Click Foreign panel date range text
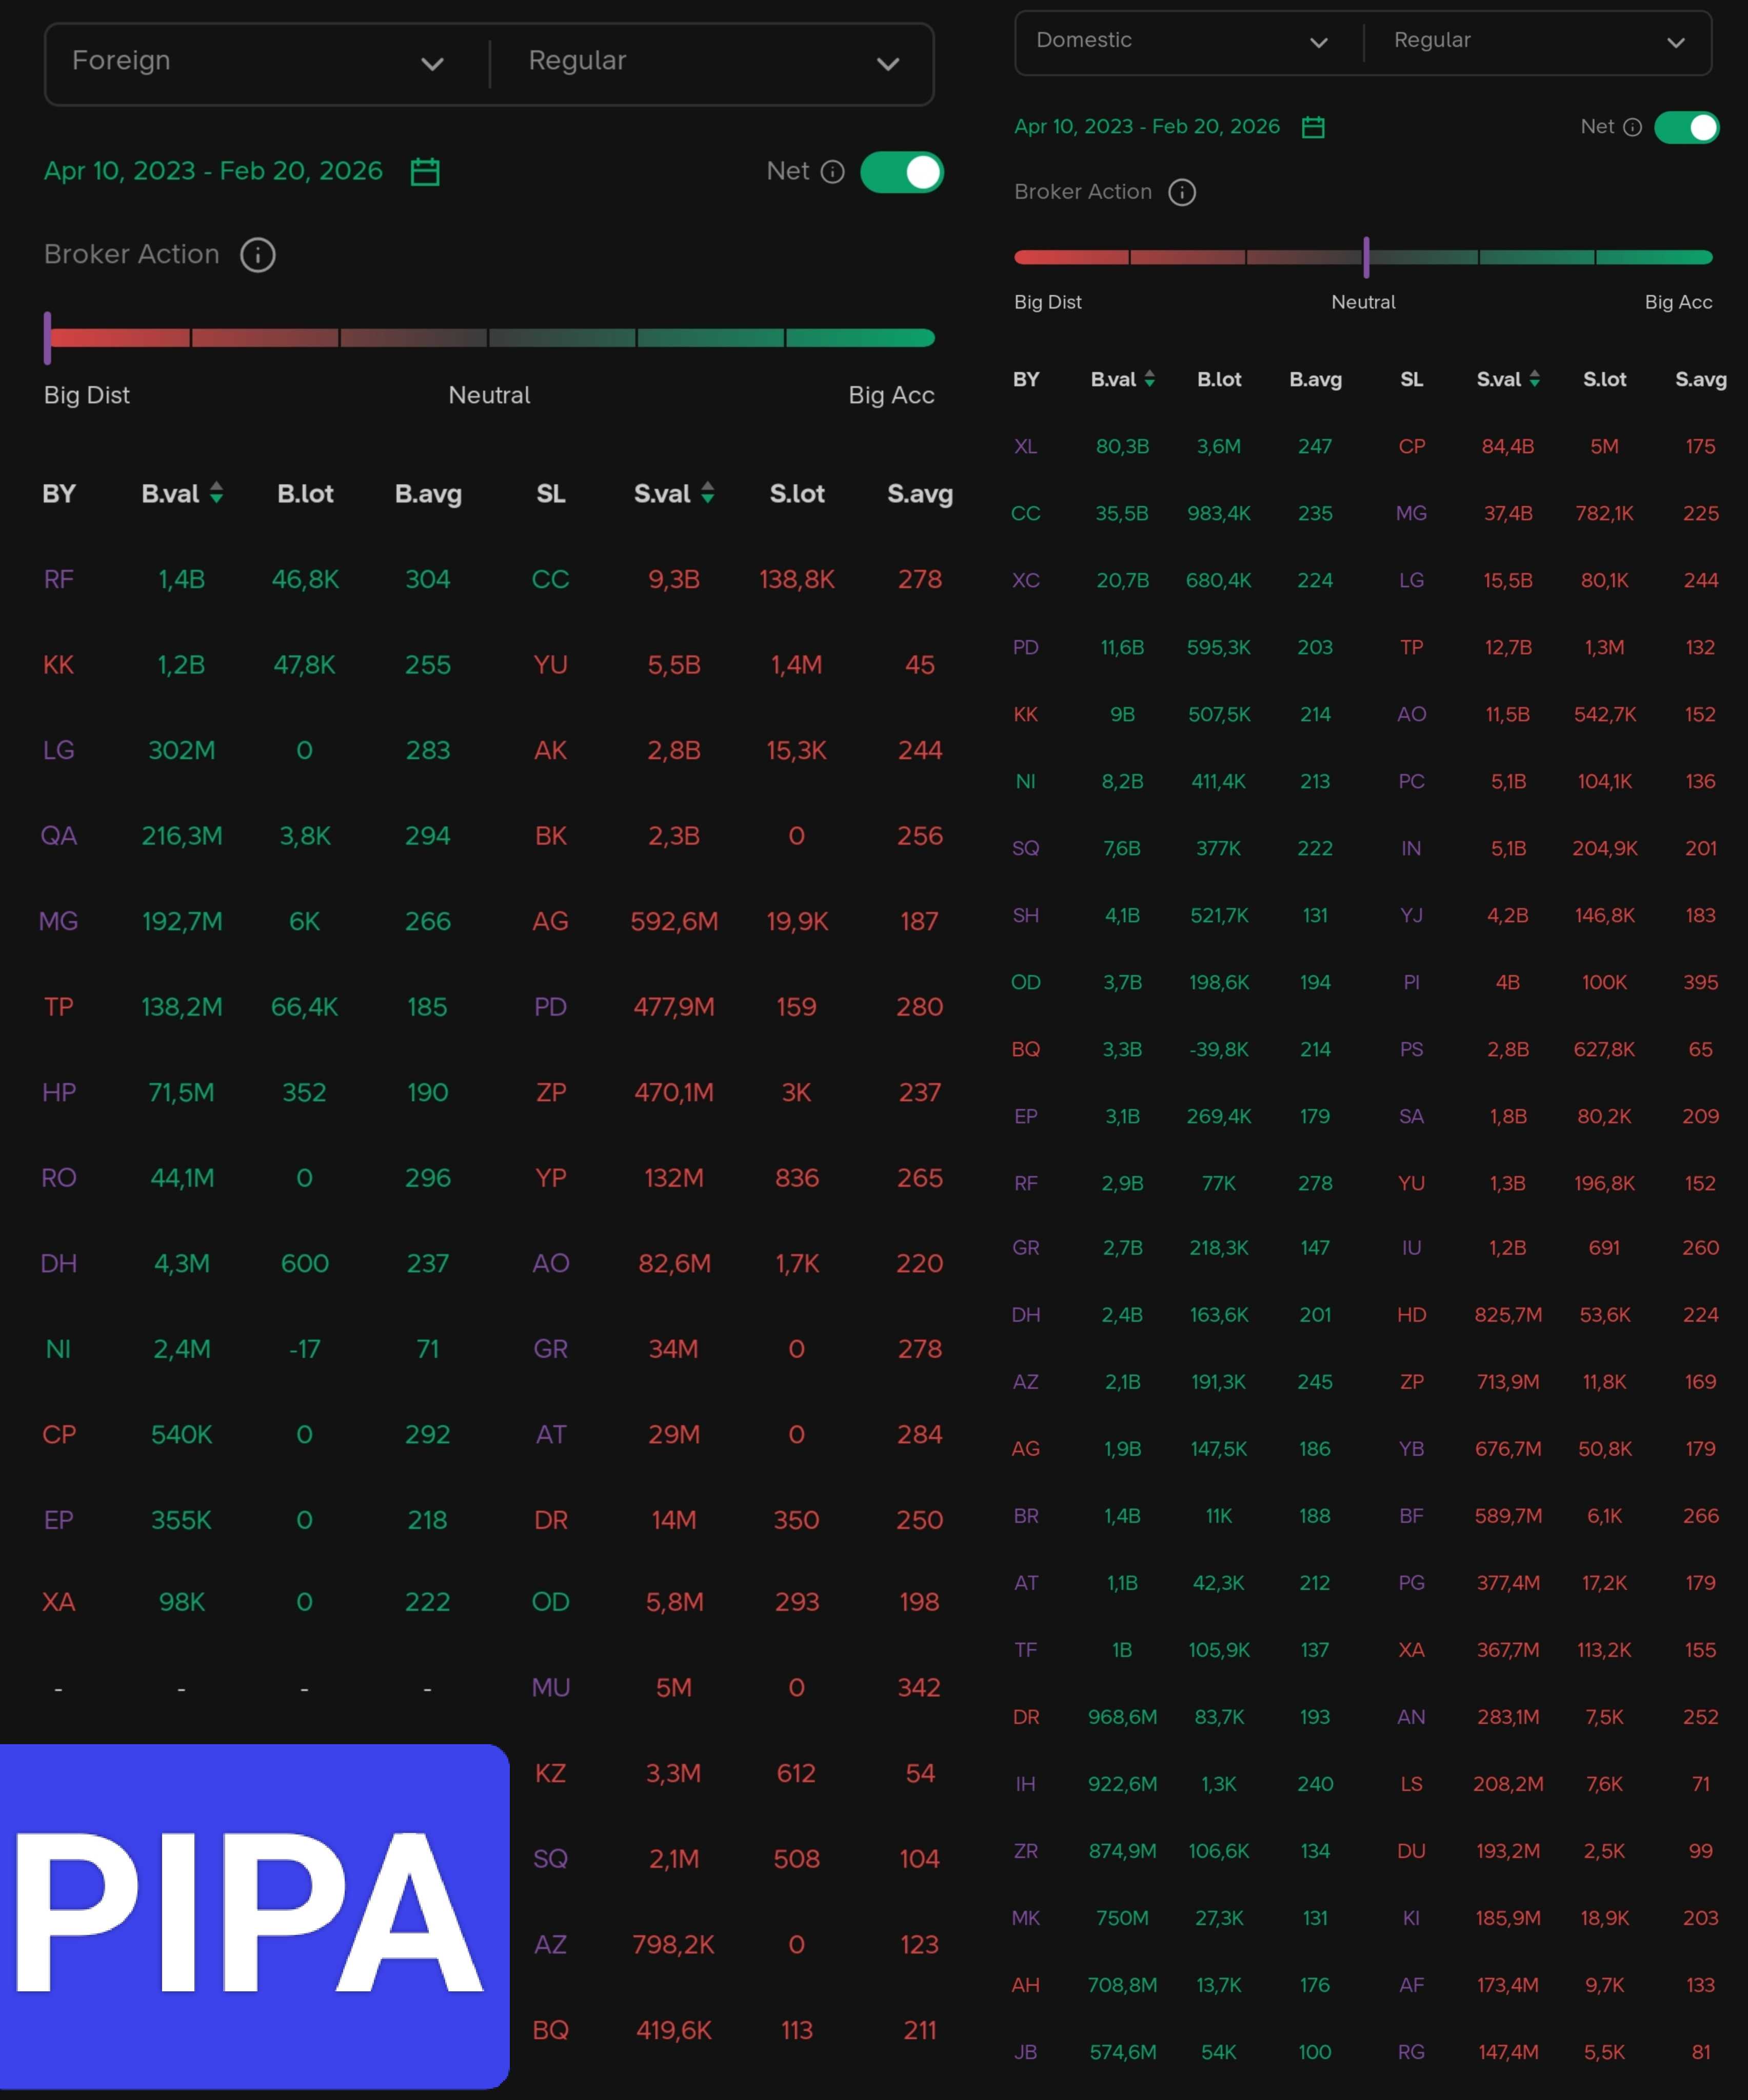 213,171
